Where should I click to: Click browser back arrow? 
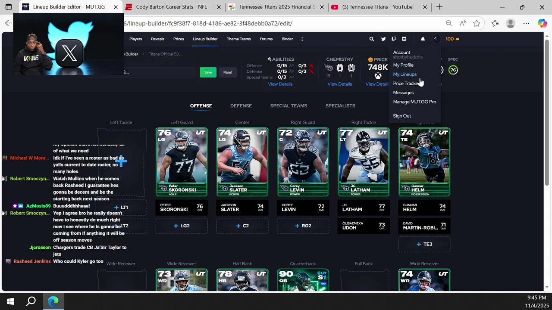pos(8,23)
